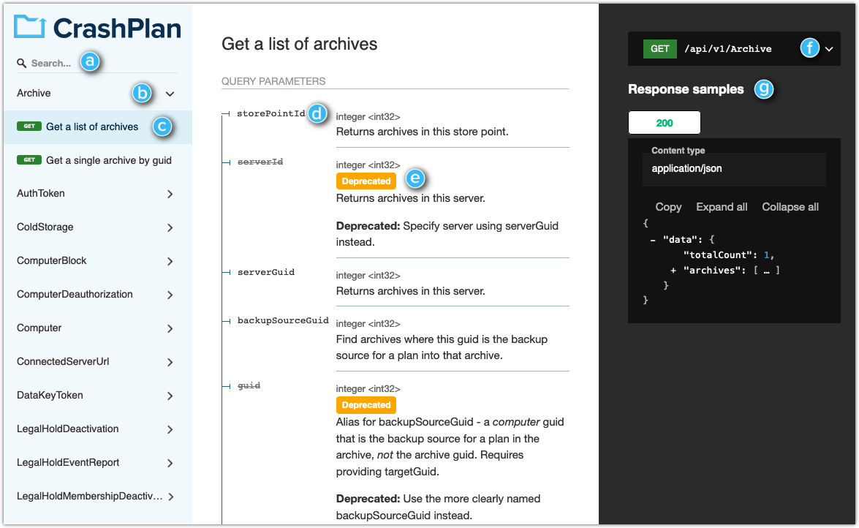The height and width of the screenshot is (528, 859).
Task: Open the application/json content type selector
Action: (734, 169)
